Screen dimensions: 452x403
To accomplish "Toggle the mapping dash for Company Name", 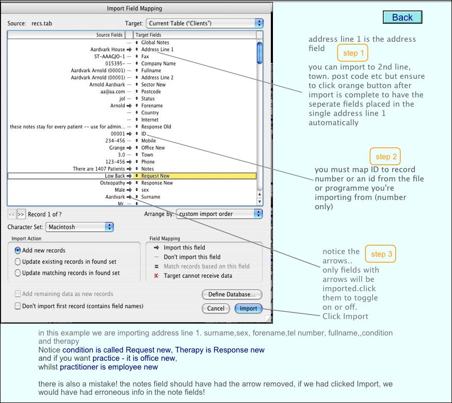I will coord(129,63).
